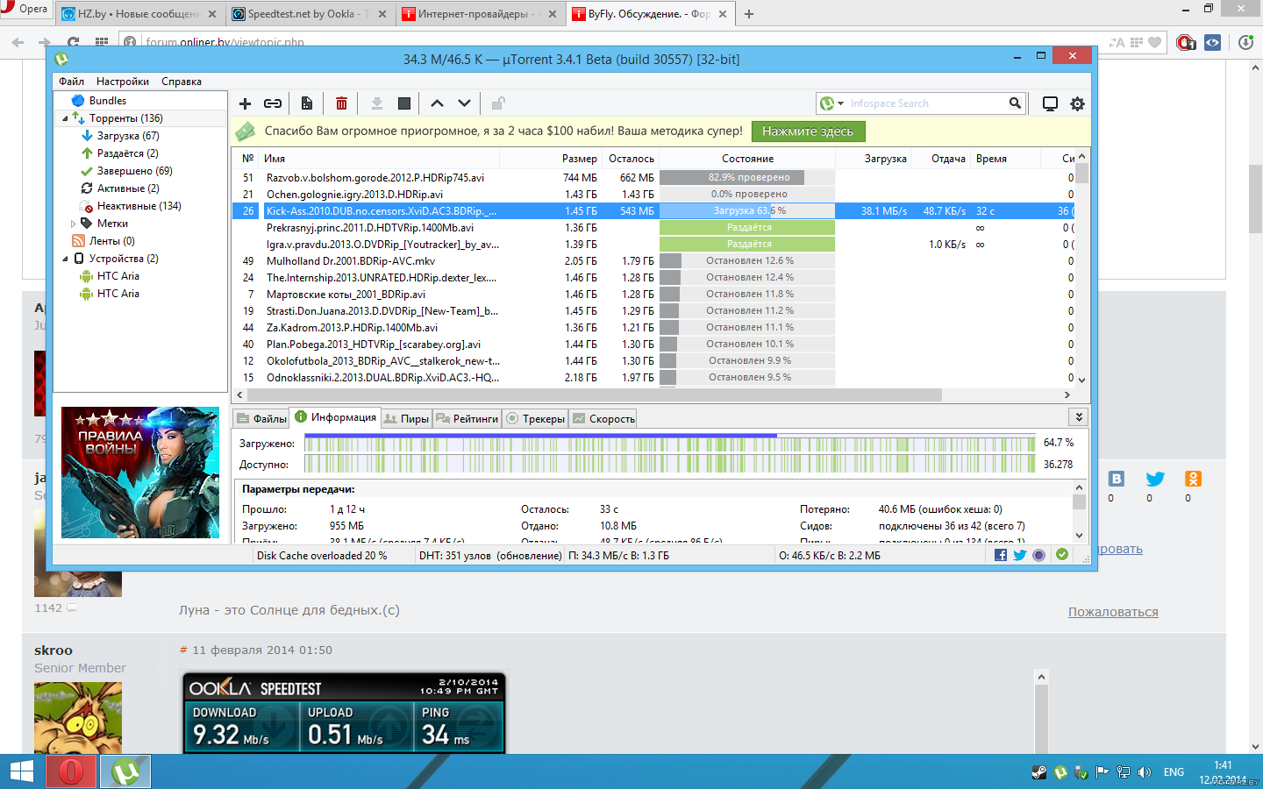Switch to the Скорость tab

tap(603, 419)
